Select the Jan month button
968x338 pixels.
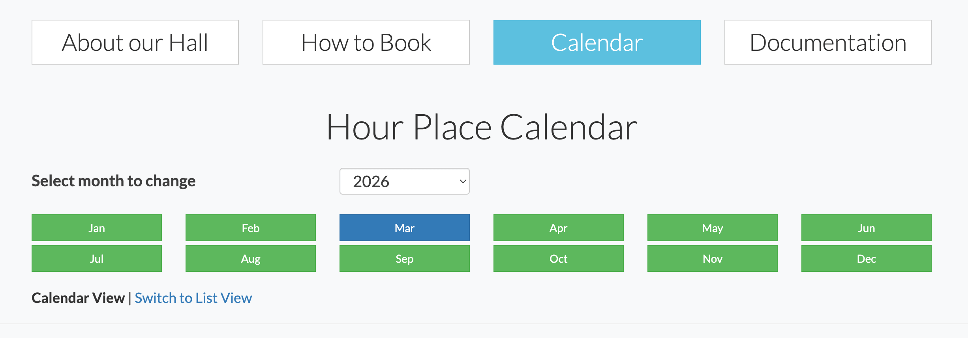click(97, 228)
